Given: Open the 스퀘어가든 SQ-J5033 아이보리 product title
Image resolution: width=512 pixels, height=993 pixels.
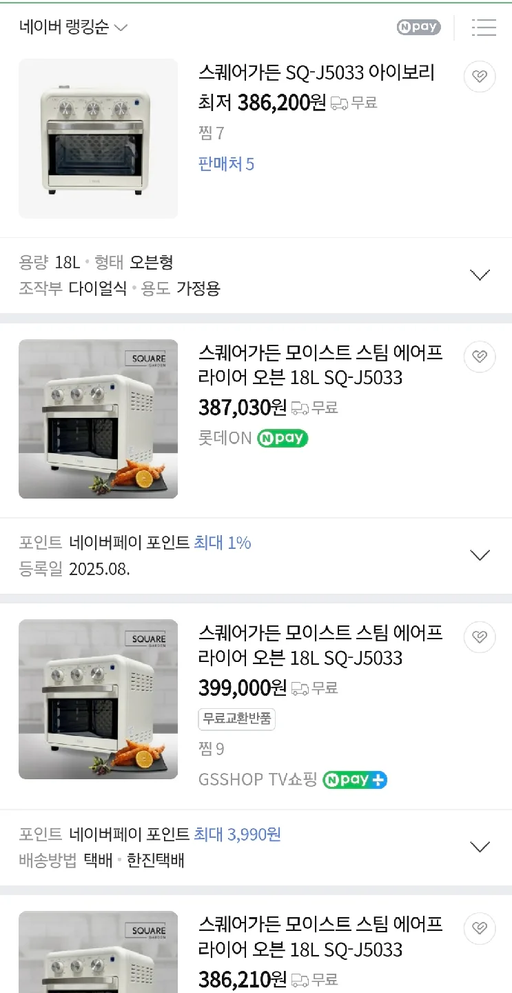Looking at the screenshot, I should [316, 72].
